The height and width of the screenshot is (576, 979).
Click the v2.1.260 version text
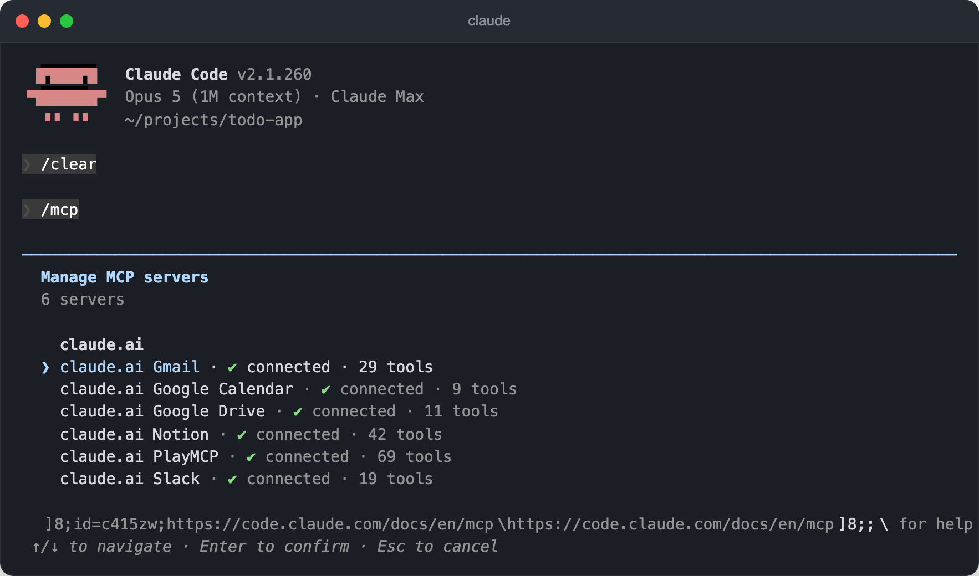tap(274, 75)
